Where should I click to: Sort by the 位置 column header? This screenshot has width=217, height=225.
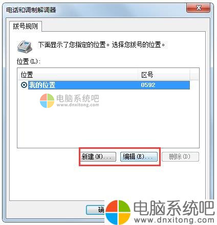[78, 75]
